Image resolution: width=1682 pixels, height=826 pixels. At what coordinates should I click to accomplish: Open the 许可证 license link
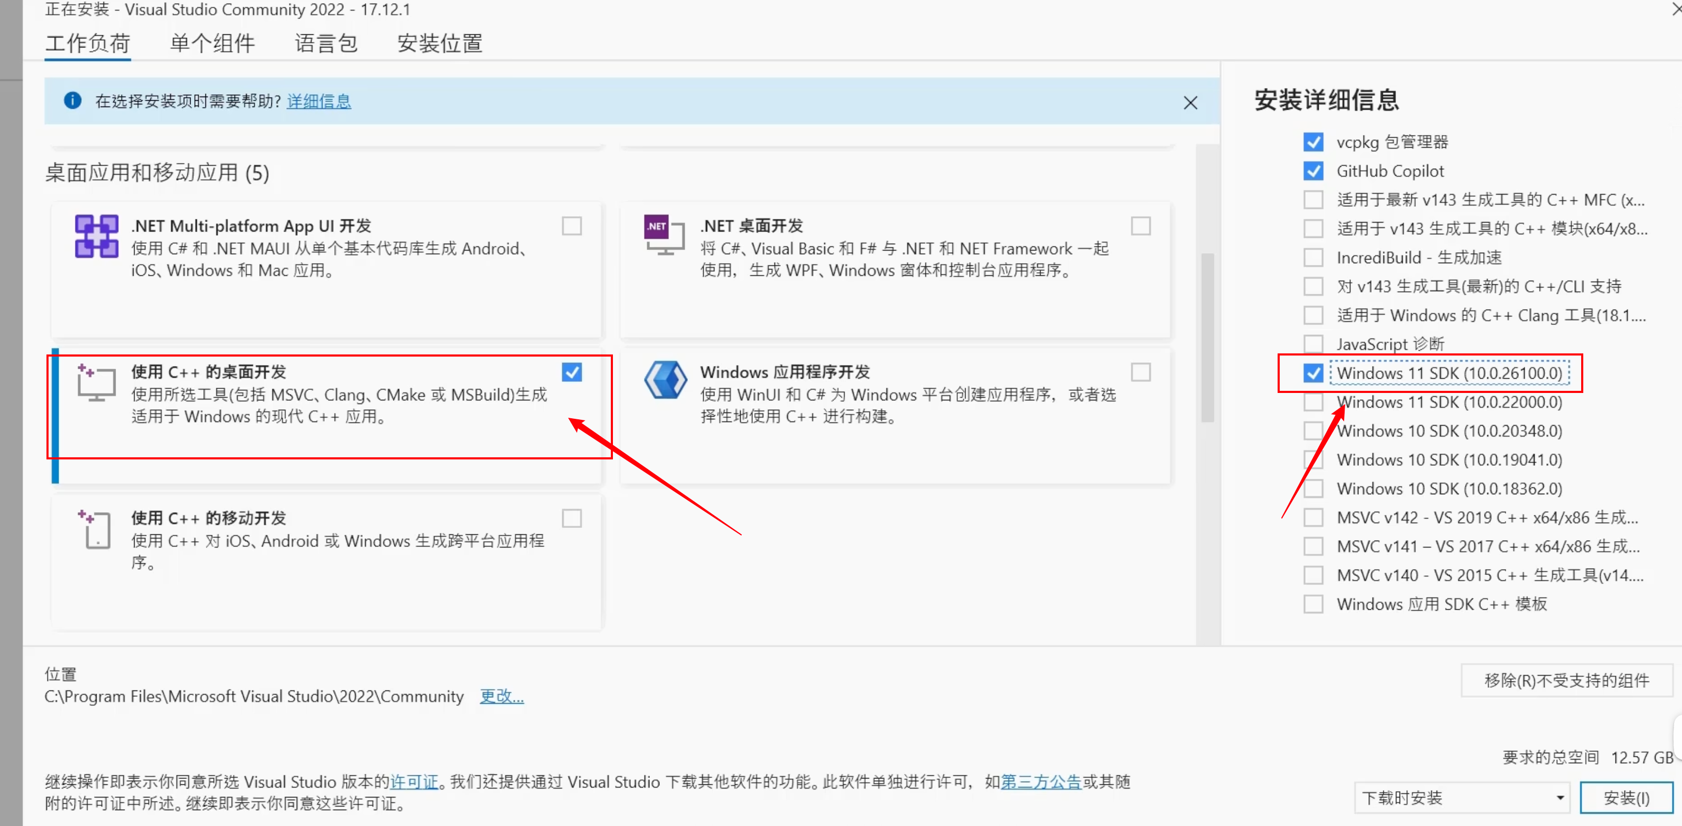414,782
